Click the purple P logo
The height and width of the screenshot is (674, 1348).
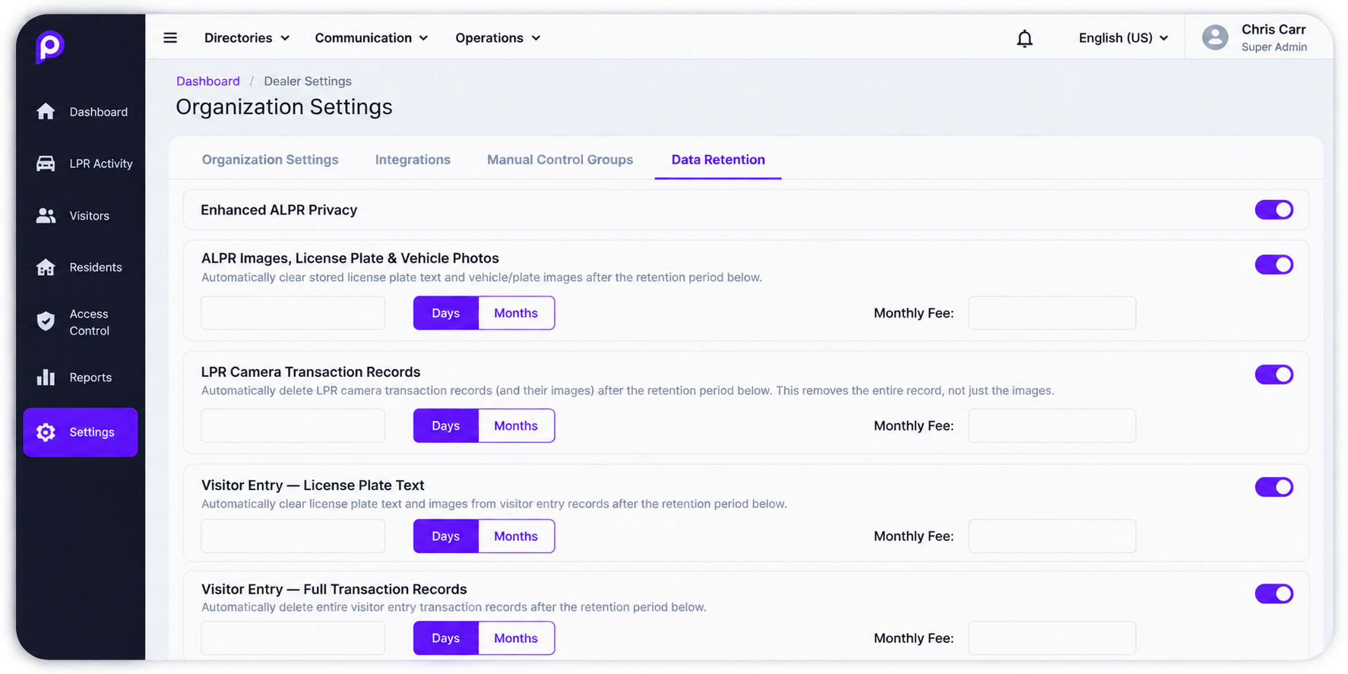click(49, 47)
